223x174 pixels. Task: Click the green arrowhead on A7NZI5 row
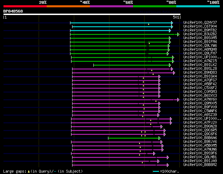coord(173,61)
